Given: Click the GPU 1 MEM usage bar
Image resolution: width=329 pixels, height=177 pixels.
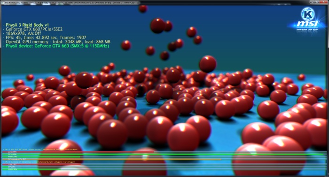Looking at the screenshot, I should pyautogui.click(x=41, y=157).
